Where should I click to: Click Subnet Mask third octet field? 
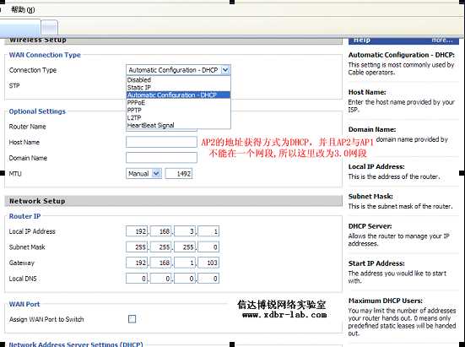(185, 247)
